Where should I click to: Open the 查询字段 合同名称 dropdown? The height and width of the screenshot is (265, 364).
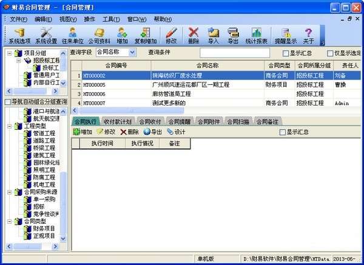pyautogui.click(x=132, y=52)
